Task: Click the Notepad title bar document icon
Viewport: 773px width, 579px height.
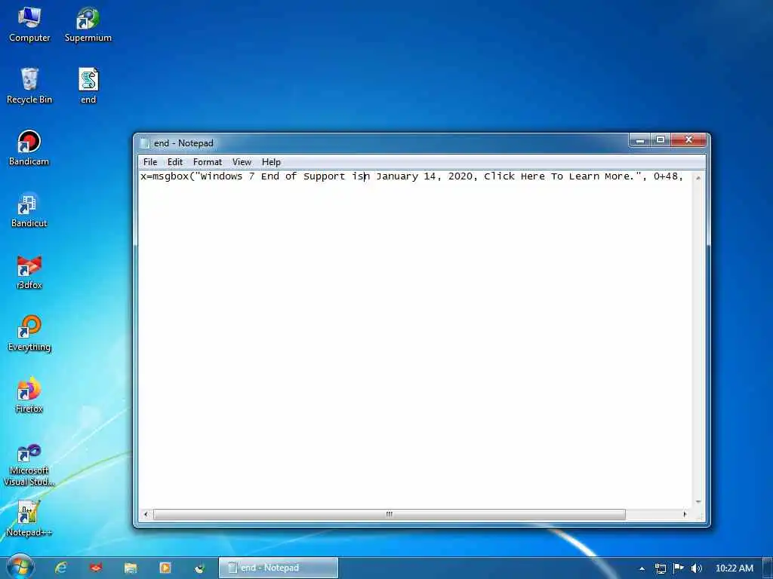Action: tap(144, 142)
